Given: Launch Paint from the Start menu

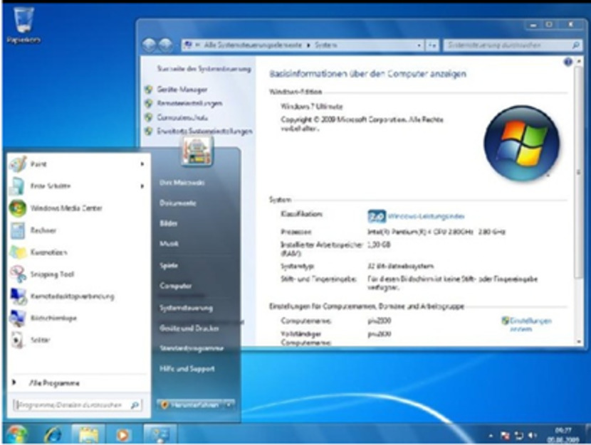Looking at the screenshot, I should pyautogui.click(x=38, y=164).
